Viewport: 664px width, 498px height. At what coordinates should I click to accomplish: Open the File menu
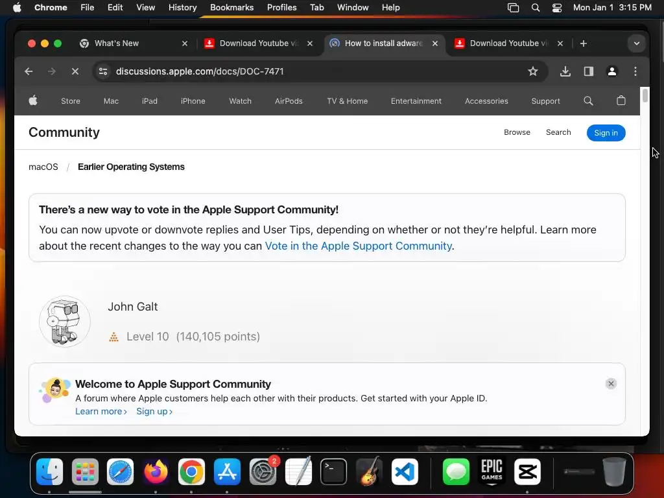coord(88,8)
